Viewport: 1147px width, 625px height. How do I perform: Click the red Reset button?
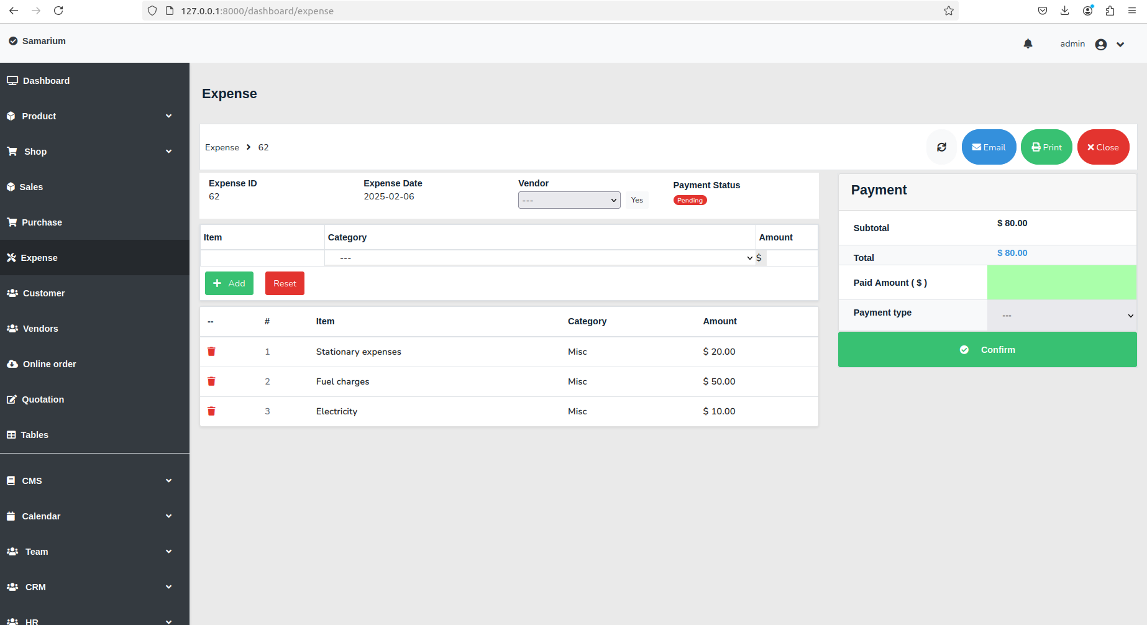(285, 283)
